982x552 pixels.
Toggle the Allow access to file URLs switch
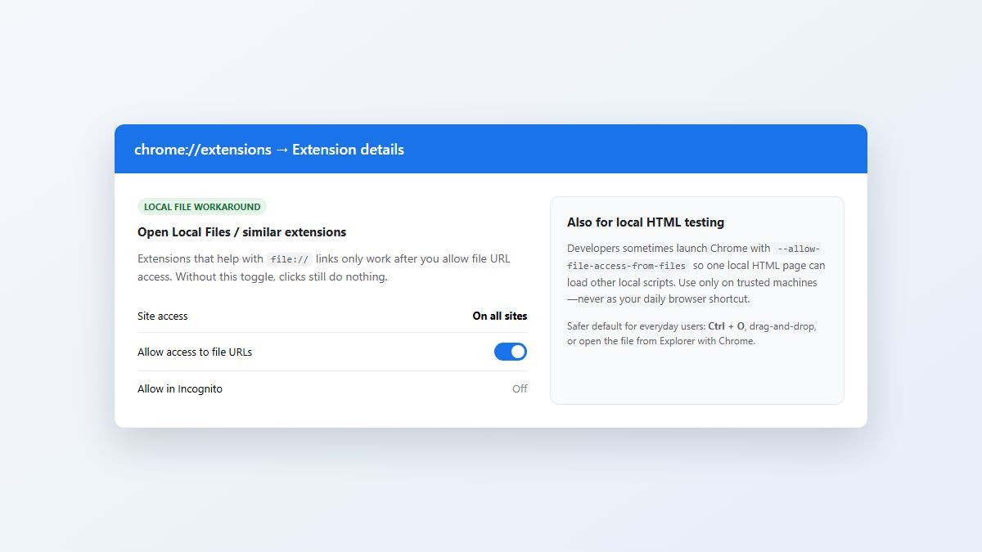511,352
